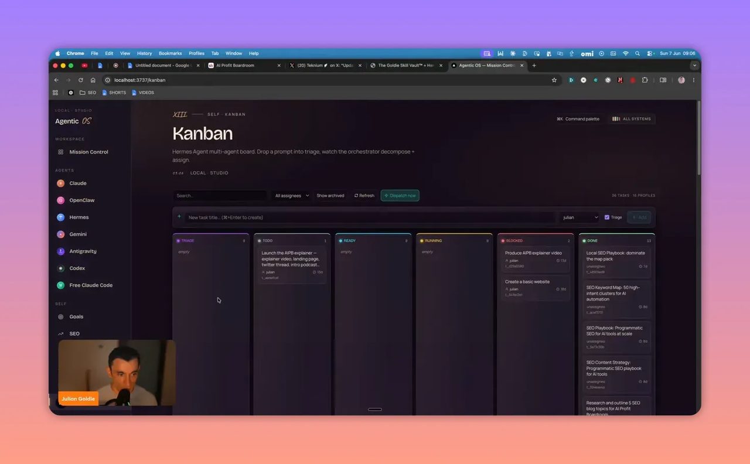Click the New task title input
Viewport: 750px width, 464px height.
(x=370, y=217)
